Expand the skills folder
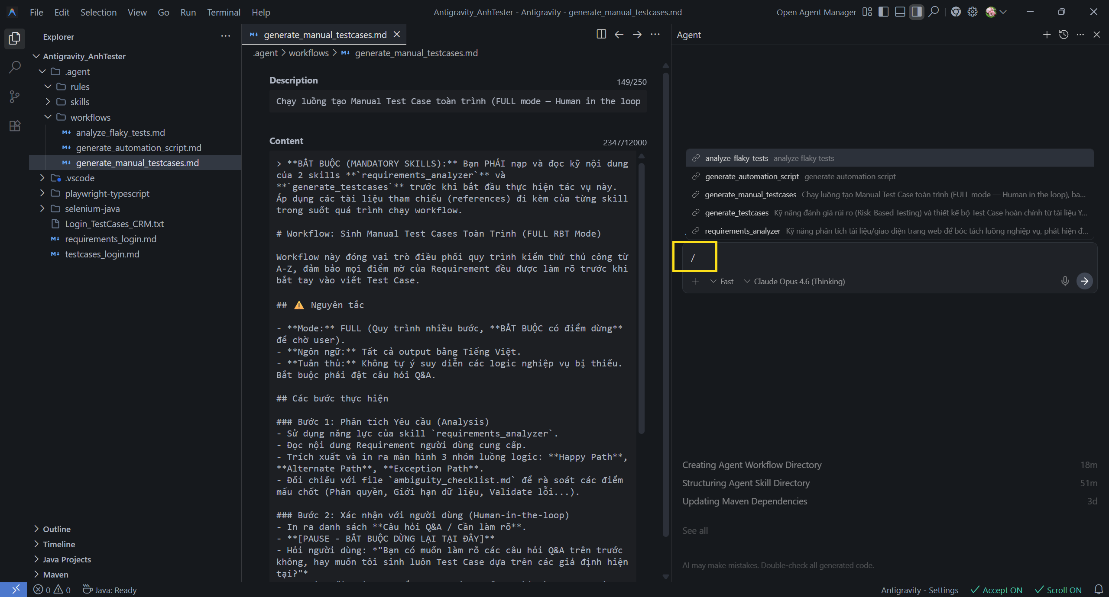 (x=80, y=102)
